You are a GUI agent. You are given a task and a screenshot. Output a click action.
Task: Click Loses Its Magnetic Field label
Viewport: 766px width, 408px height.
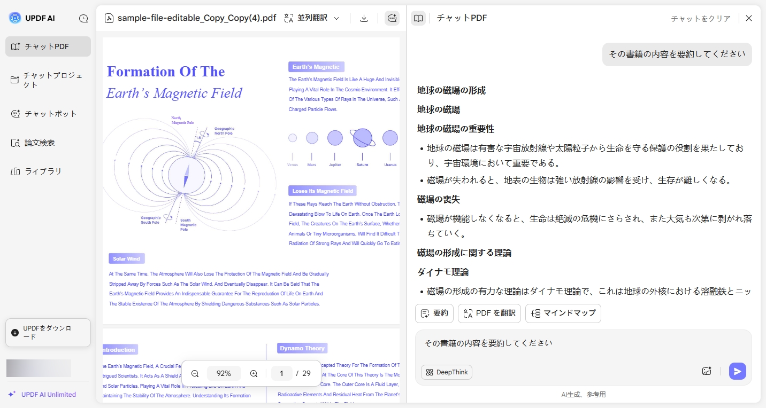323,191
